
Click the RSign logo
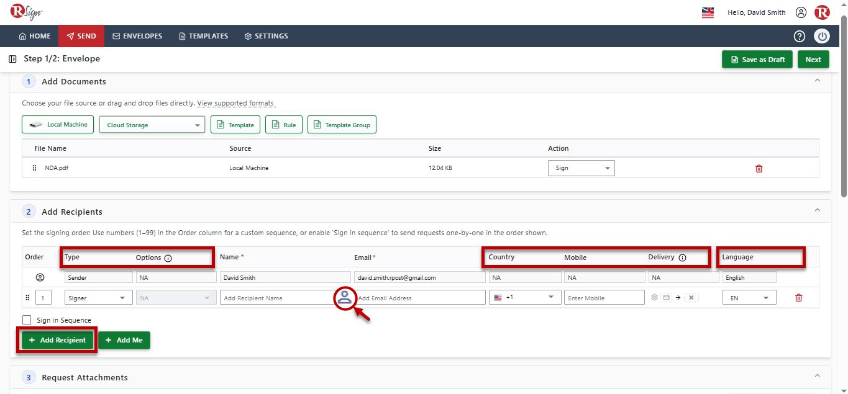point(26,12)
